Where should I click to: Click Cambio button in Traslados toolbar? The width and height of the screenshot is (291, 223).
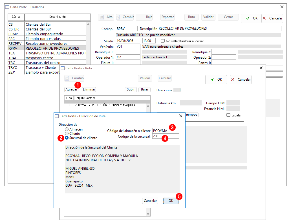pos(125,17)
